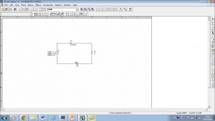Select the V1 sine source symbol
Screen dimensions: 215x121
pos(57,52)
